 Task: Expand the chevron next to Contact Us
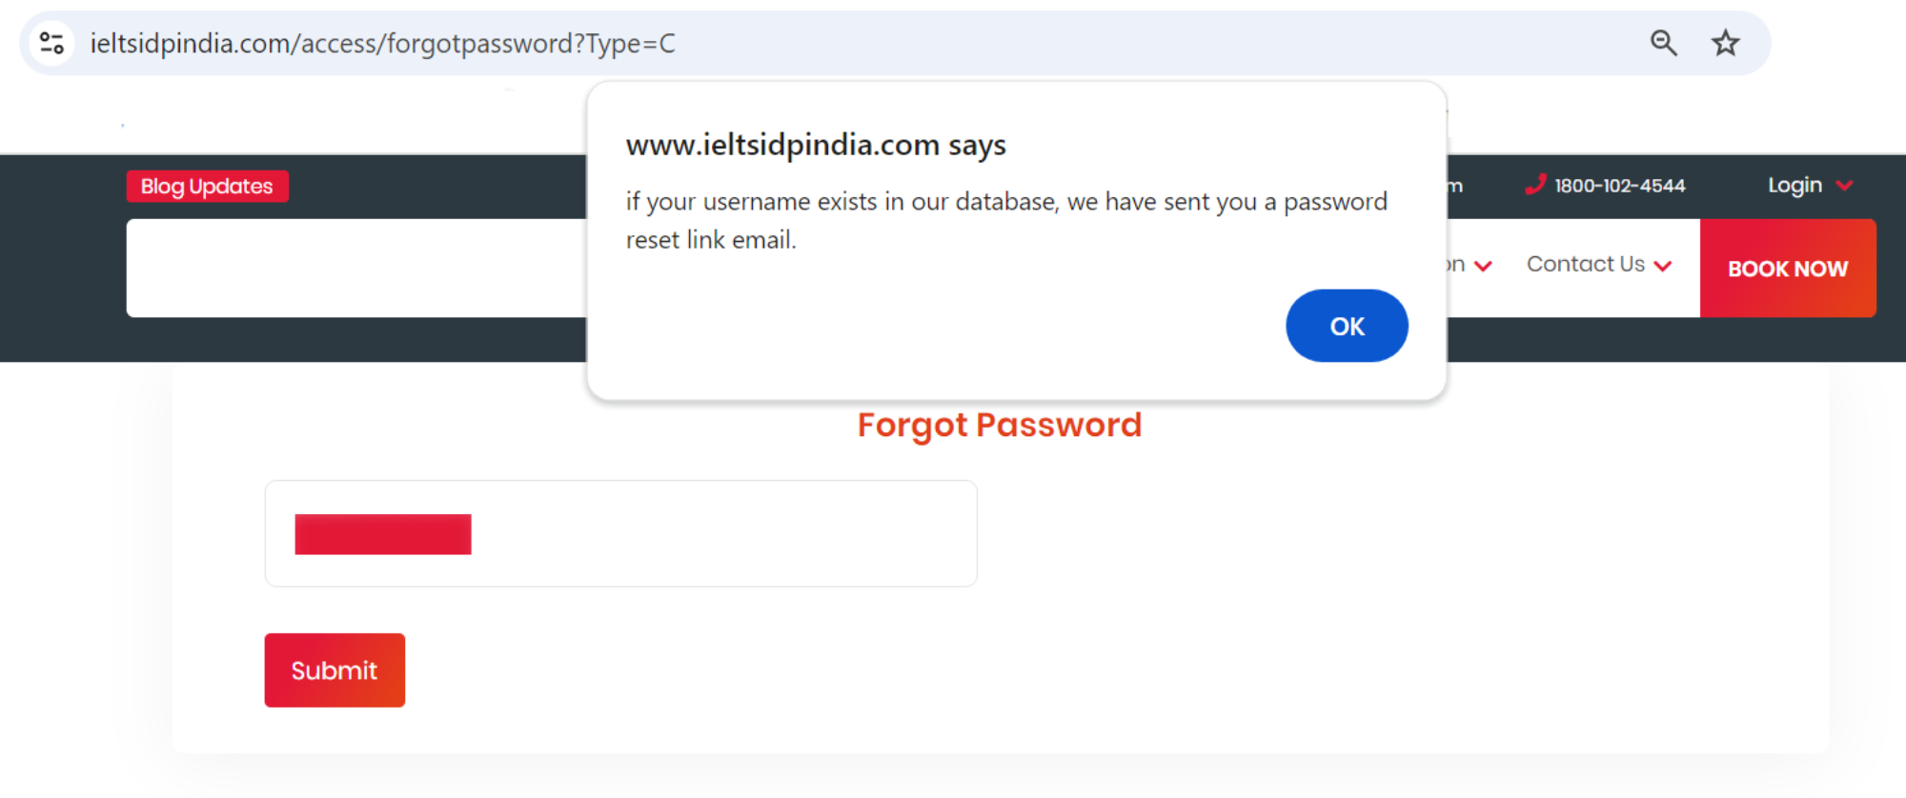[1663, 266]
